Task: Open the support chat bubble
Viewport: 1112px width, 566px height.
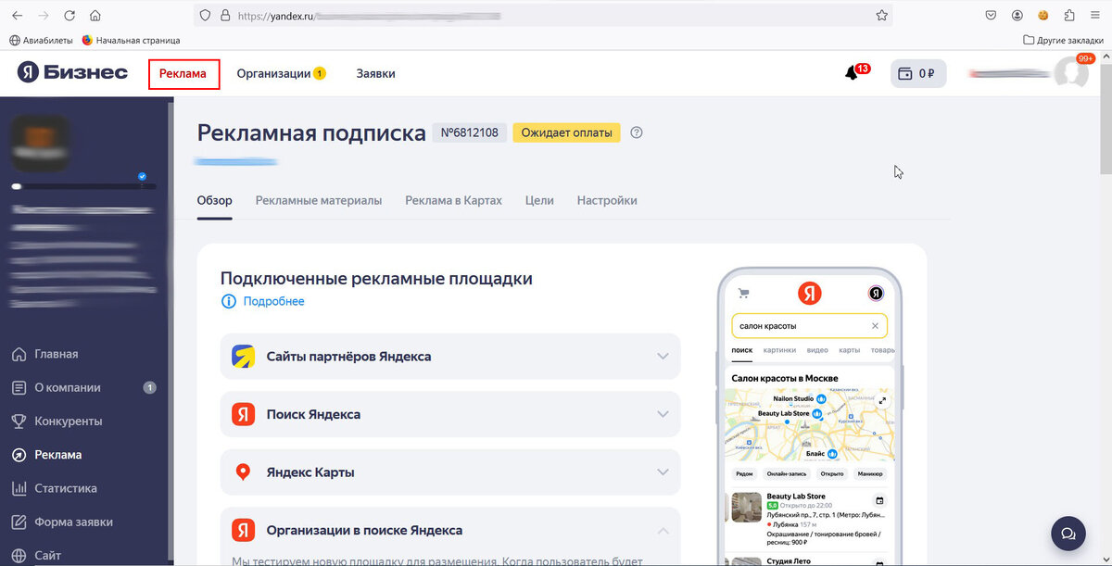Action: coord(1068,534)
